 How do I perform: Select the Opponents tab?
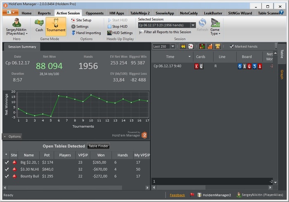tap(95, 13)
